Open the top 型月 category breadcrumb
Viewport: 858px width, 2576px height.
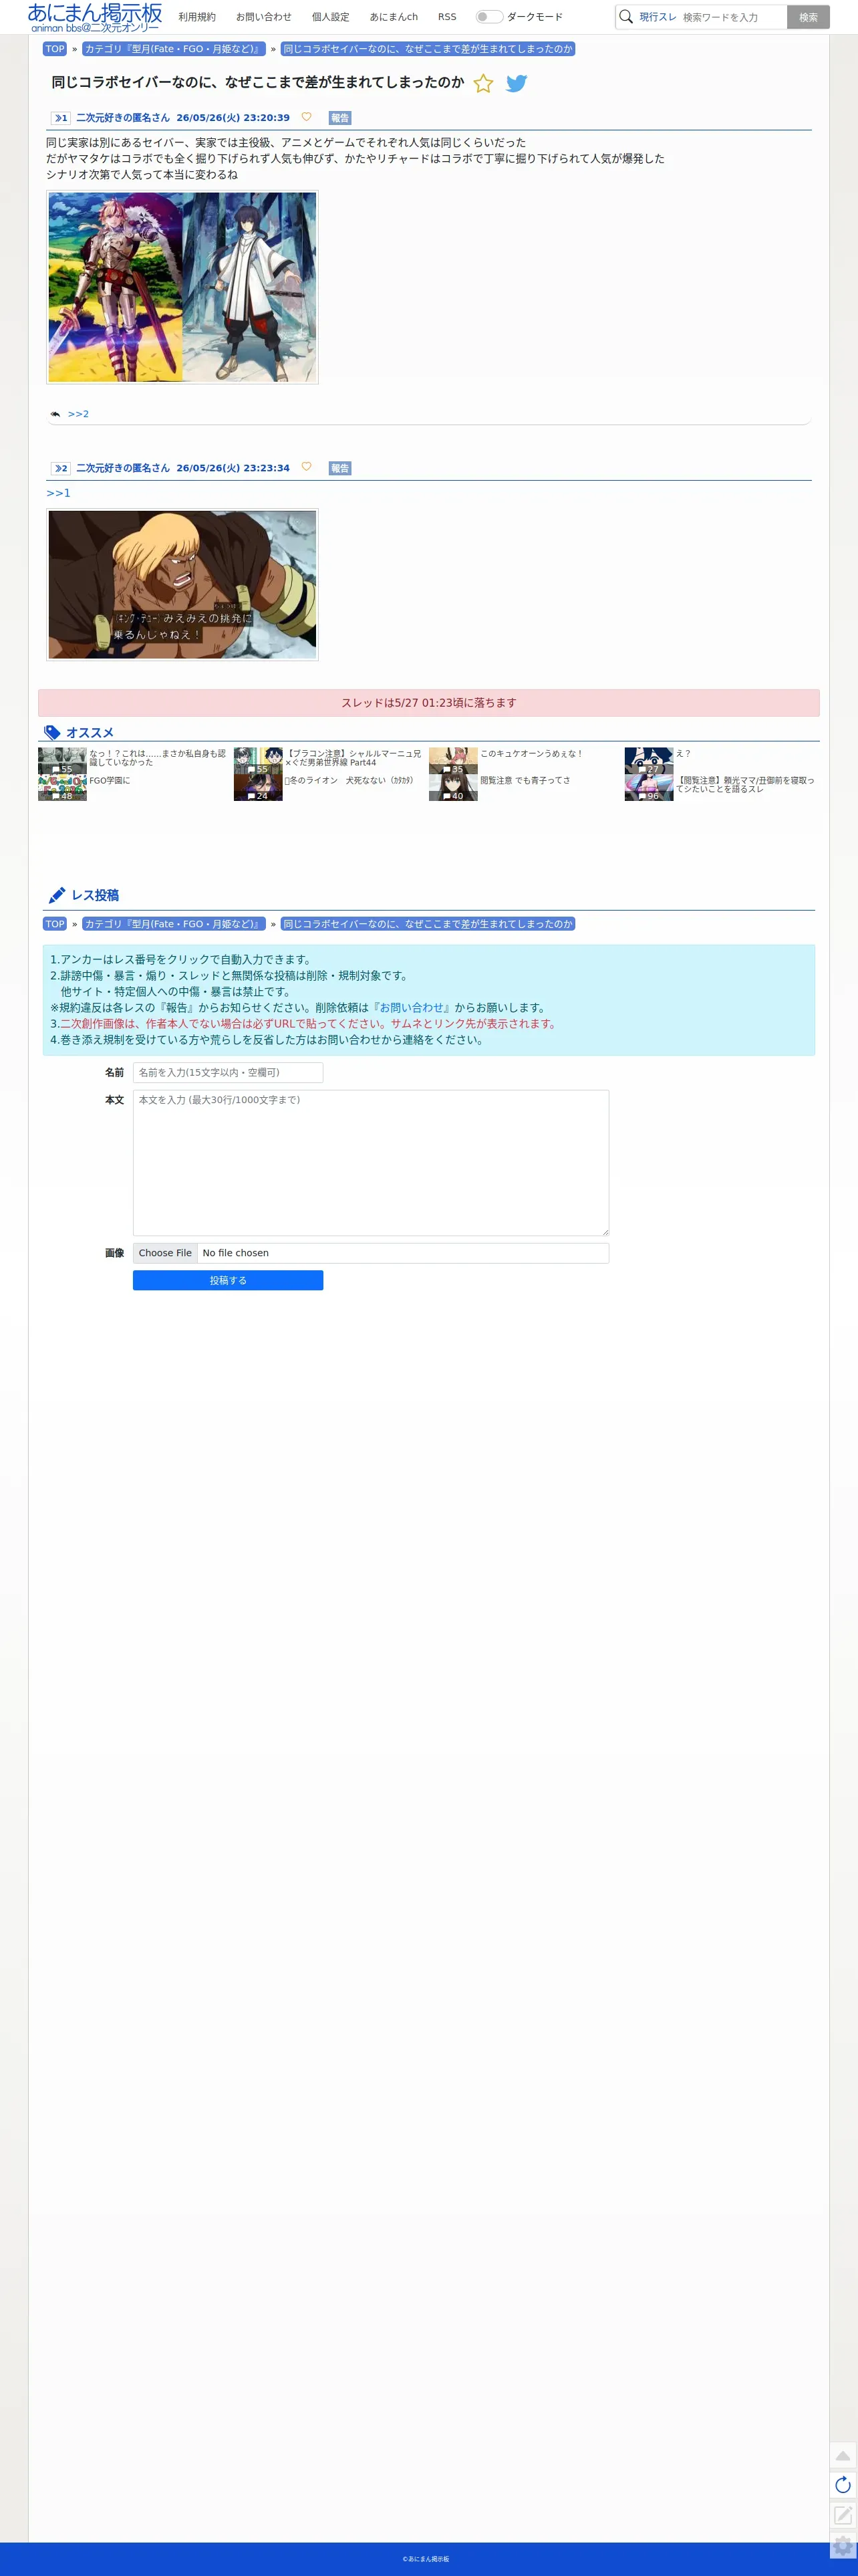[174, 49]
